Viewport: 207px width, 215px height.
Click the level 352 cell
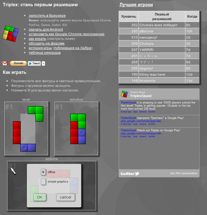129,25
